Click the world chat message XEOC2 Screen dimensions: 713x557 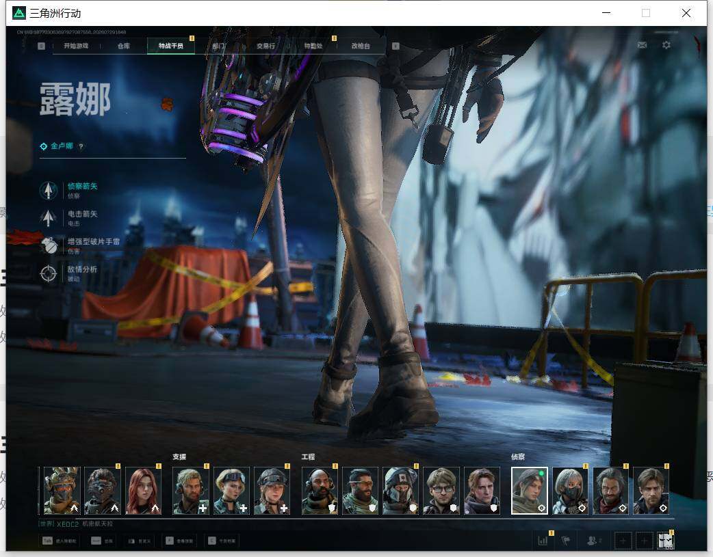(75, 524)
